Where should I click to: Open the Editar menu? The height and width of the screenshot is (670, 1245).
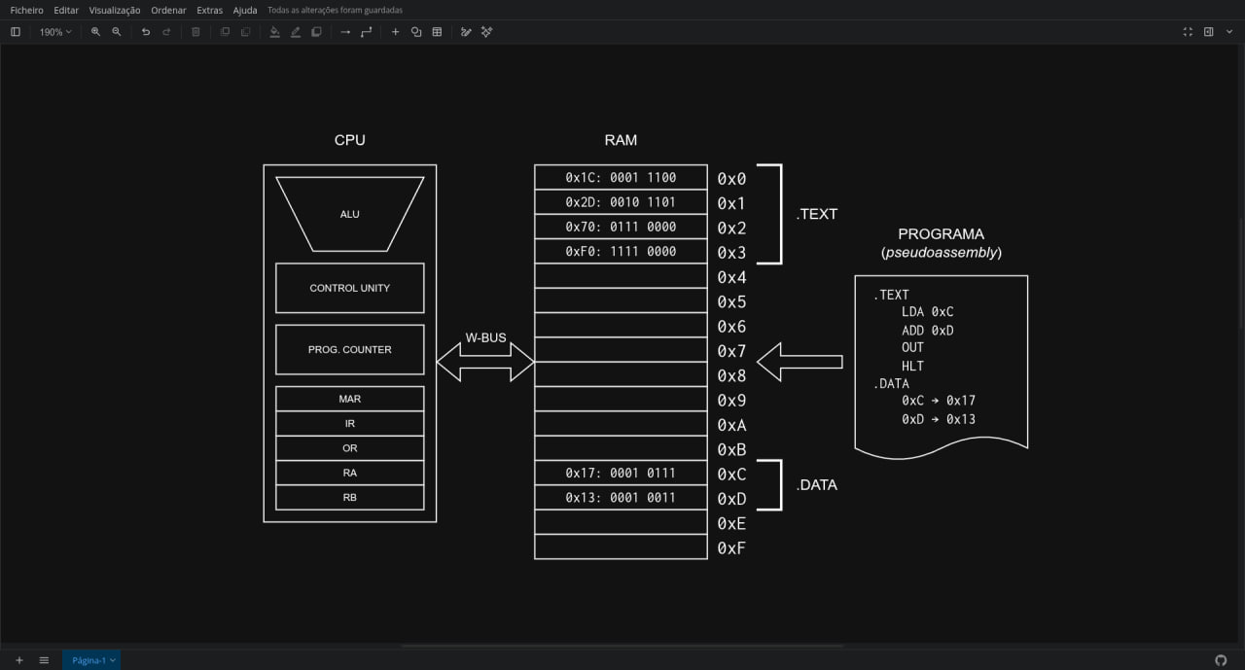(x=66, y=10)
